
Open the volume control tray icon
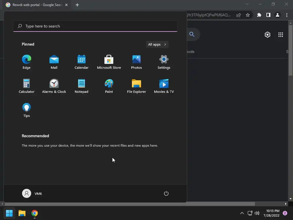[x=257, y=213]
